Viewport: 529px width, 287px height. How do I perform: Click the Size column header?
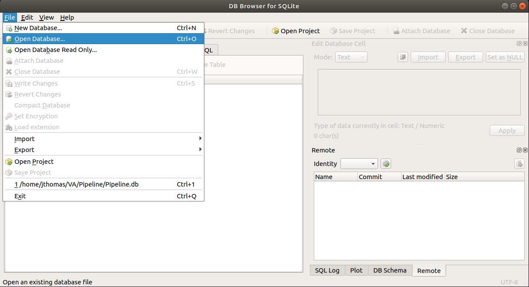(x=484, y=177)
